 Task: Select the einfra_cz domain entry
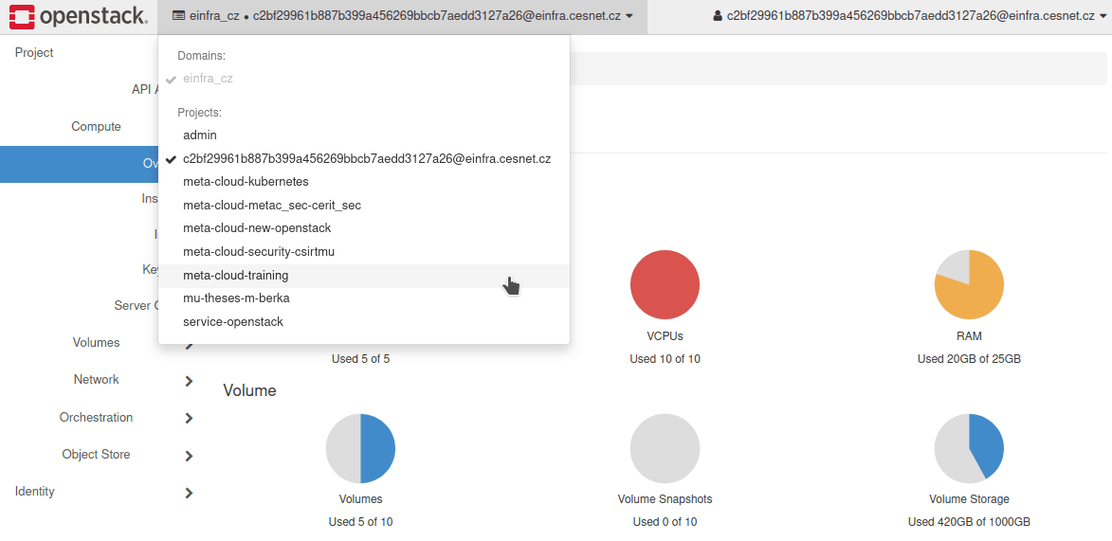point(208,79)
